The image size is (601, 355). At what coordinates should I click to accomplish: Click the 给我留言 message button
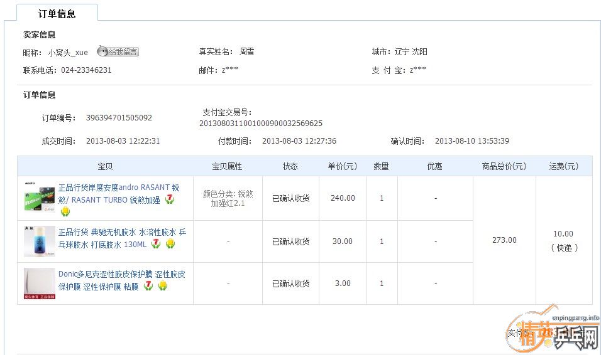[x=118, y=51]
